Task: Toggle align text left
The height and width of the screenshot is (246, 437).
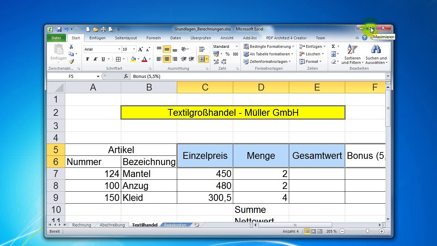Action: 159,59
